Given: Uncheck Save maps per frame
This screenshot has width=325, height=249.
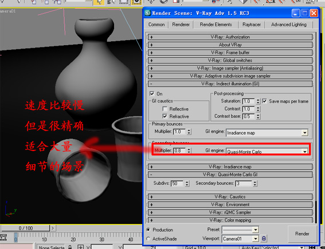Looking at the screenshot, I should (x=264, y=101).
